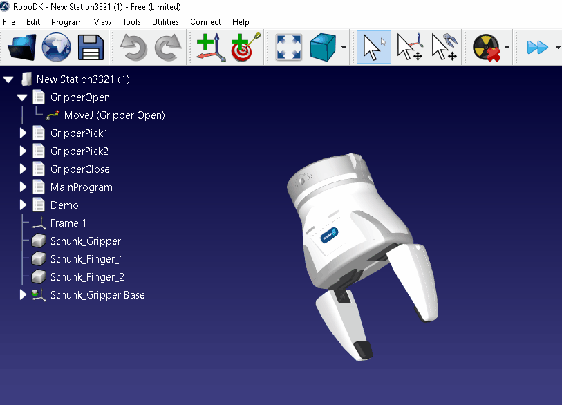562x405 pixels.
Task: Activate Move robot tool cursor
Action: click(444, 47)
